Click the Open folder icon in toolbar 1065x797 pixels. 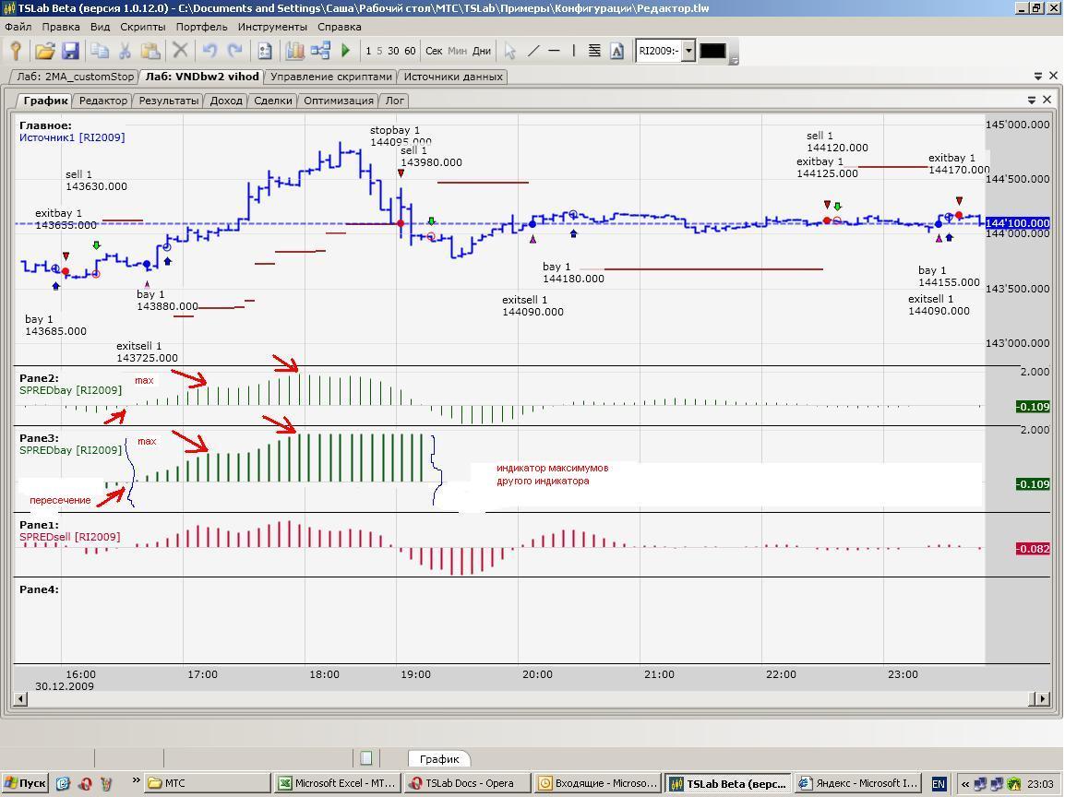click(x=44, y=52)
